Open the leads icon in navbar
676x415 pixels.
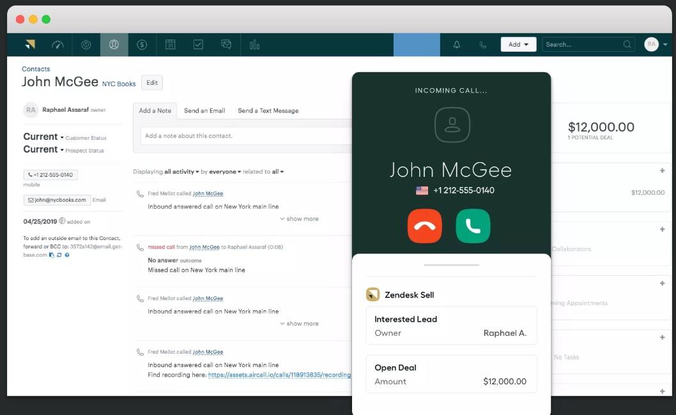point(86,45)
